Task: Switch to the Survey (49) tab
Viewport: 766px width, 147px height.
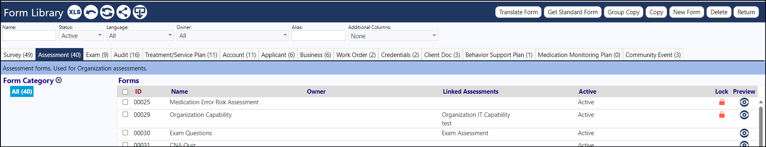Action: coord(18,55)
